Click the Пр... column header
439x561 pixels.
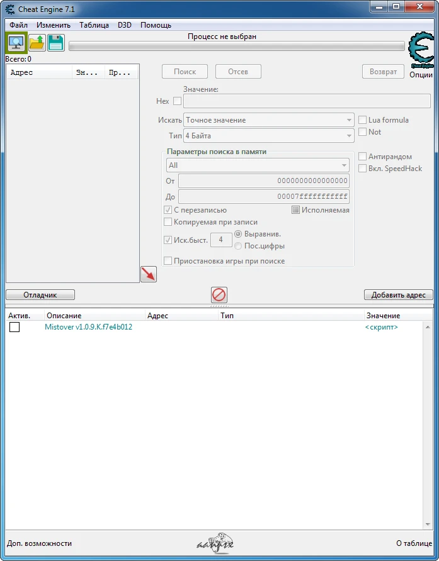[121, 72]
